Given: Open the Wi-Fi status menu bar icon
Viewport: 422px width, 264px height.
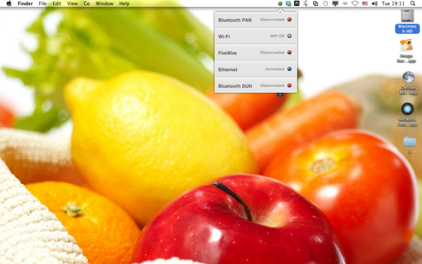Looking at the screenshot, I should coord(355,4).
